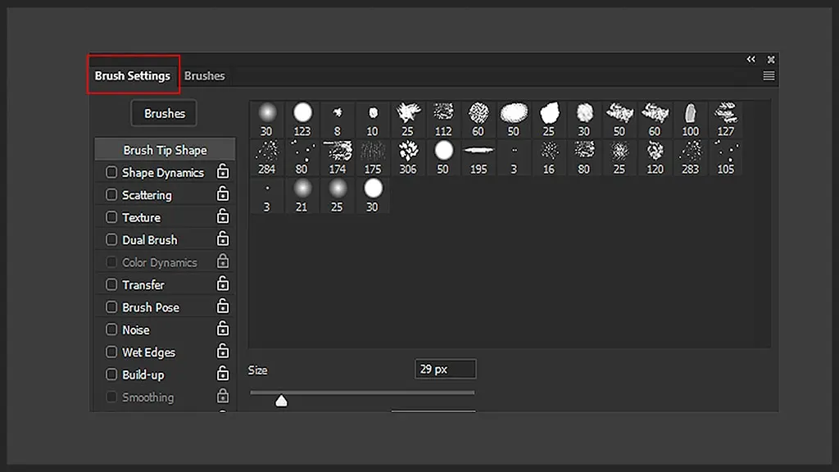Lock the Build-up setting
This screenshot has height=472, width=839.
coord(223,374)
